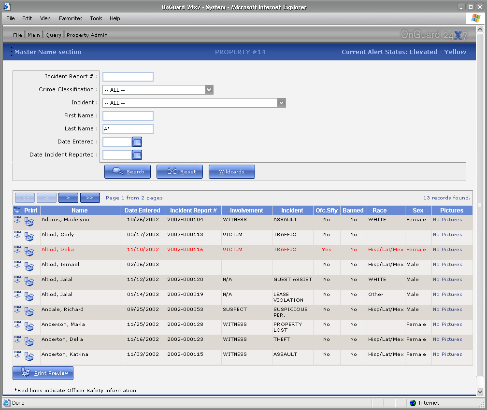Sort by Incident Report # column header
Image resolution: width=487 pixels, height=410 pixels.
pyautogui.click(x=193, y=211)
